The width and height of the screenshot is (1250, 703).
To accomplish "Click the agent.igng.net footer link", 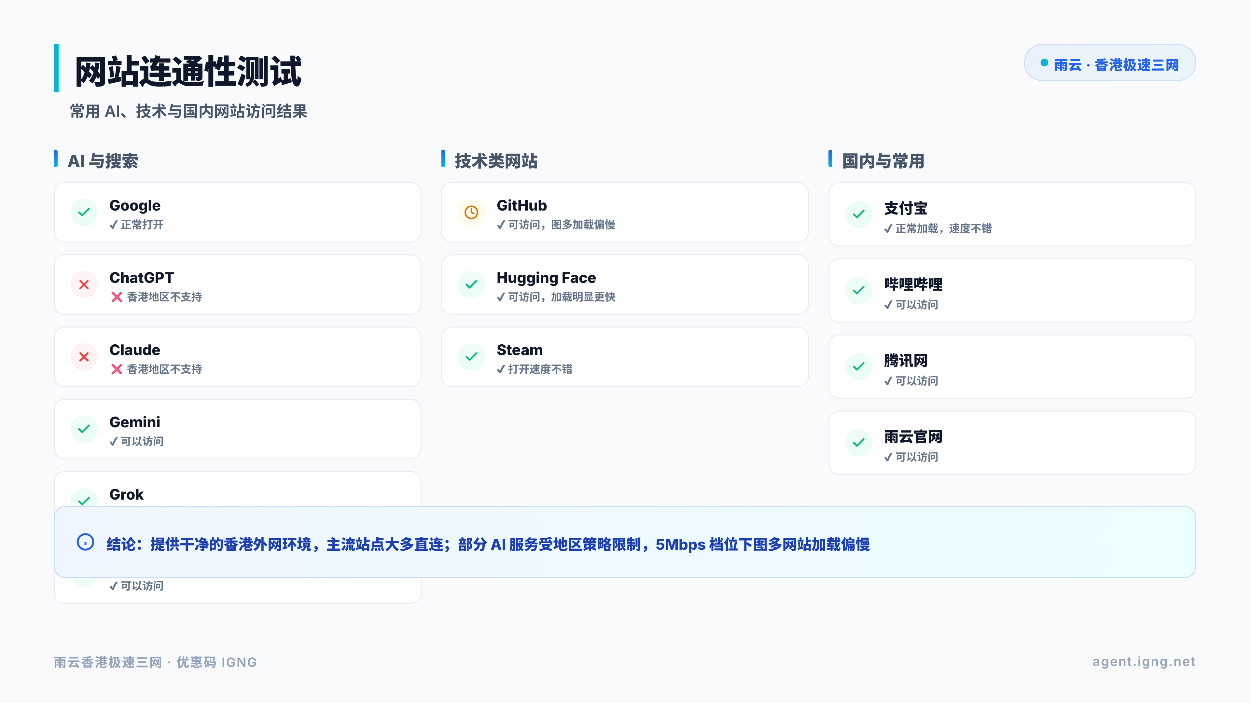I will [1144, 662].
